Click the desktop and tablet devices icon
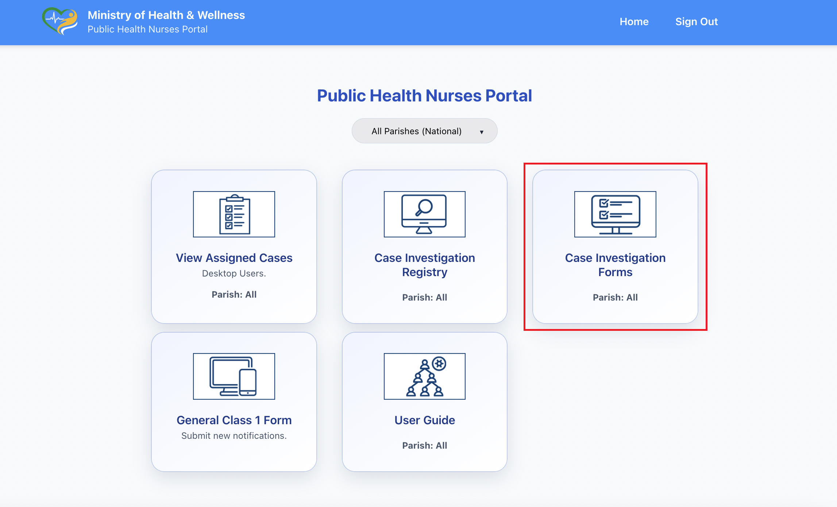837x507 pixels. [234, 376]
